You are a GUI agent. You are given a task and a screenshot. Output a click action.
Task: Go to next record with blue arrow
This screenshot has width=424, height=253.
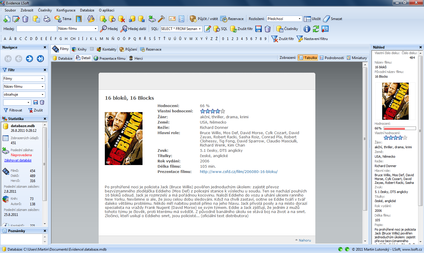click(x=29, y=59)
